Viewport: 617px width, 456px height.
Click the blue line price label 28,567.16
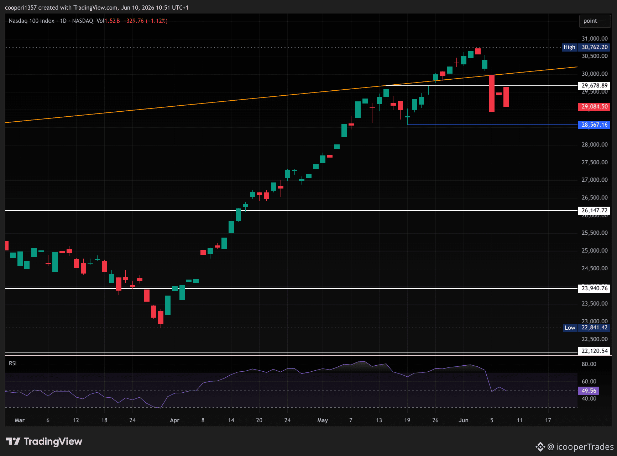click(x=594, y=125)
